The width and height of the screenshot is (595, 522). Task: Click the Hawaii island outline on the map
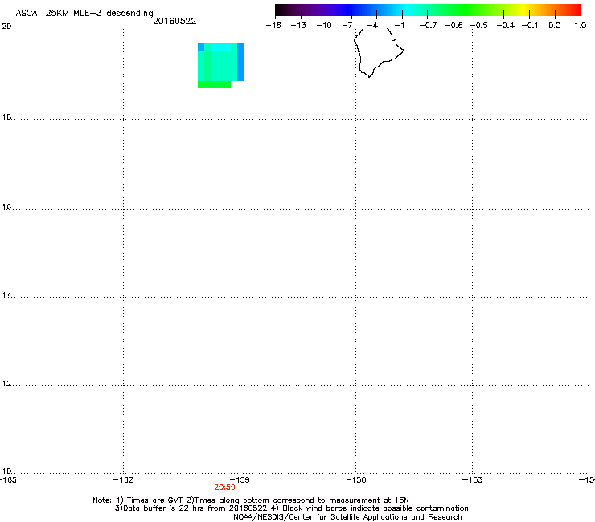pyautogui.click(x=378, y=52)
